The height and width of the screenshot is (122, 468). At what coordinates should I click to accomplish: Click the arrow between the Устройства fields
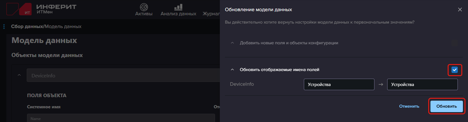[x=381, y=85]
